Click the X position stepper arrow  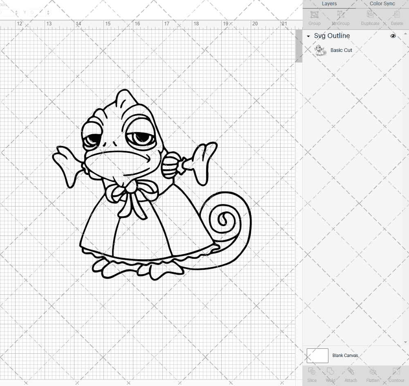pyautogui.click(x=16, y=12)
